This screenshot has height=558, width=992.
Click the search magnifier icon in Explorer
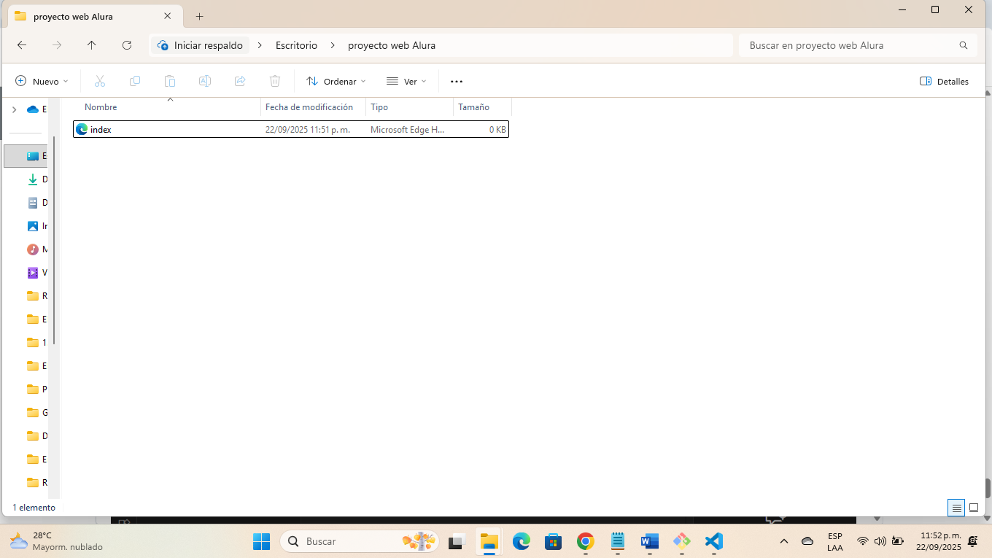964,45
